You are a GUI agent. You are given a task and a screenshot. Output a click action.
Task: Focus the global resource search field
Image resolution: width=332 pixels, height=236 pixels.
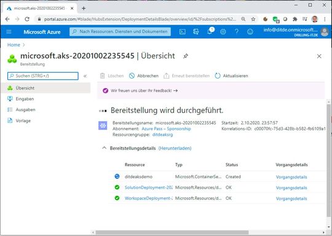(120, 31)
